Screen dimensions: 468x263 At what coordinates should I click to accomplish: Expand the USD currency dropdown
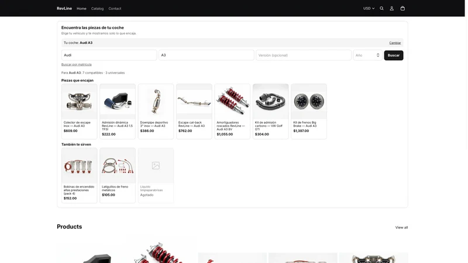point(369,8)
